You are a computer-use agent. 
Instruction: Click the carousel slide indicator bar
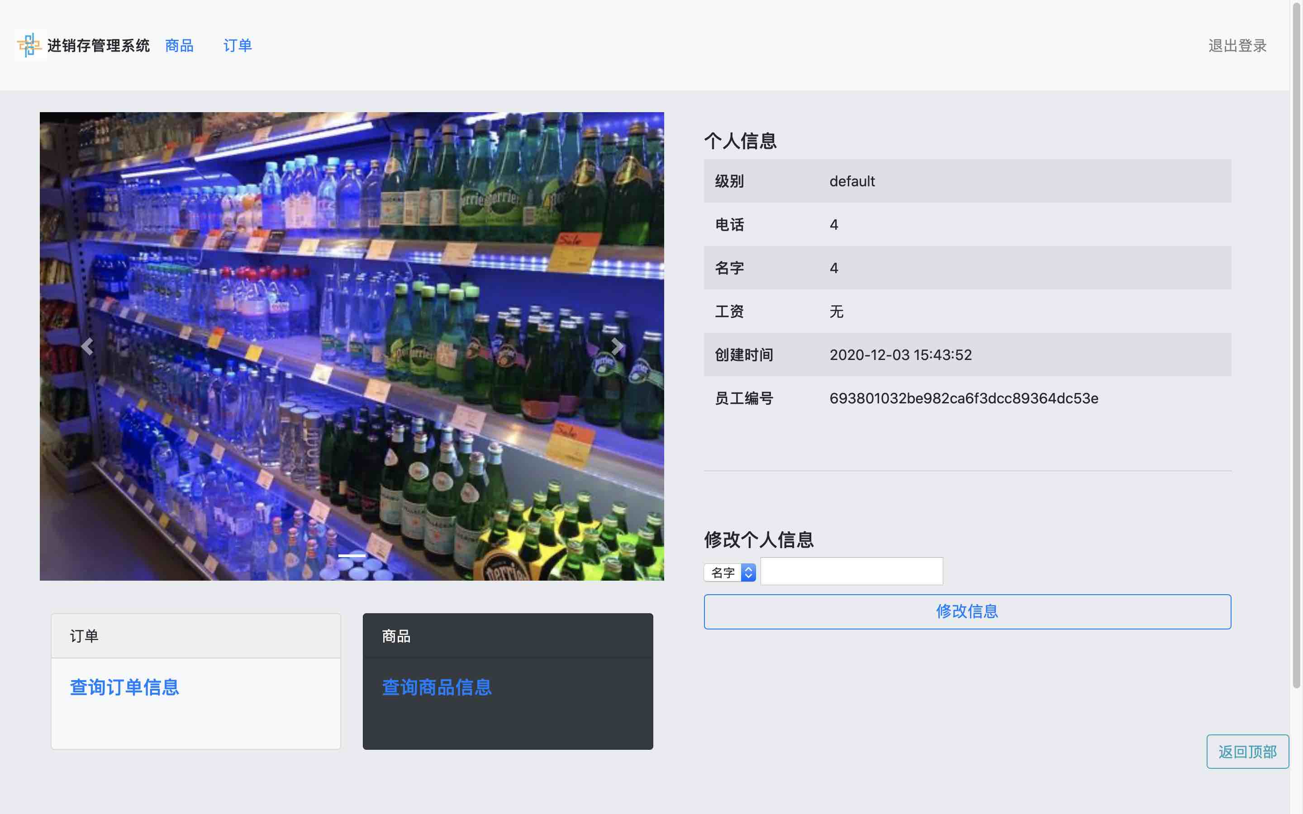click(352, 555)
